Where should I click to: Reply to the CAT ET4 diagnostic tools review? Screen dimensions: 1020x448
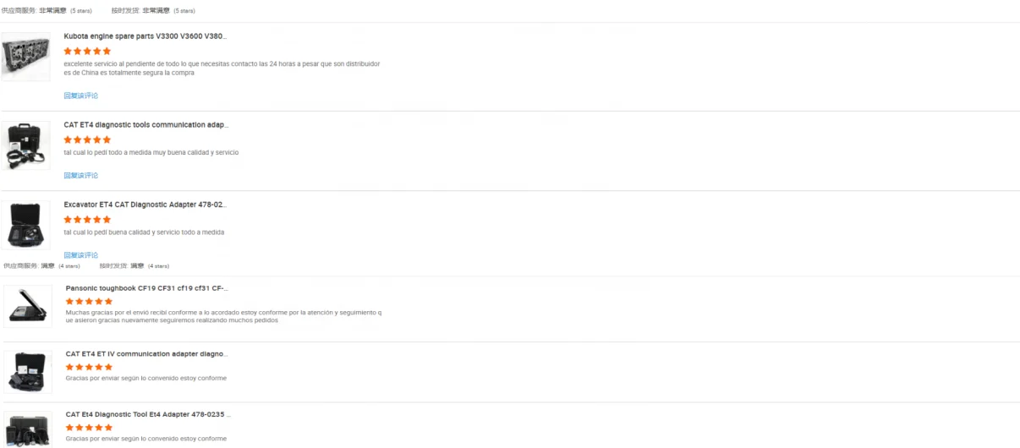(80, 176)
